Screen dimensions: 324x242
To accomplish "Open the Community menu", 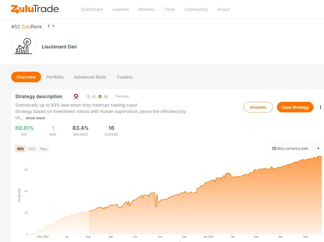I will point(196,9).
